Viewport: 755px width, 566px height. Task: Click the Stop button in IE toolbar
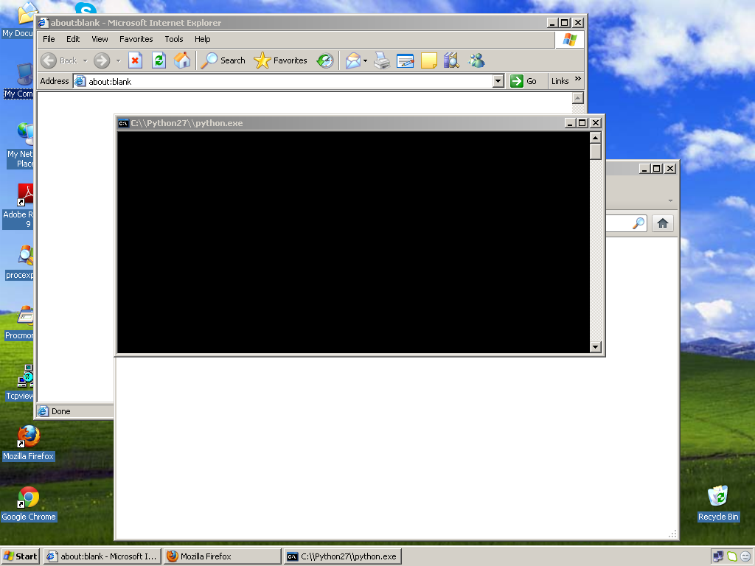[135, 60]
